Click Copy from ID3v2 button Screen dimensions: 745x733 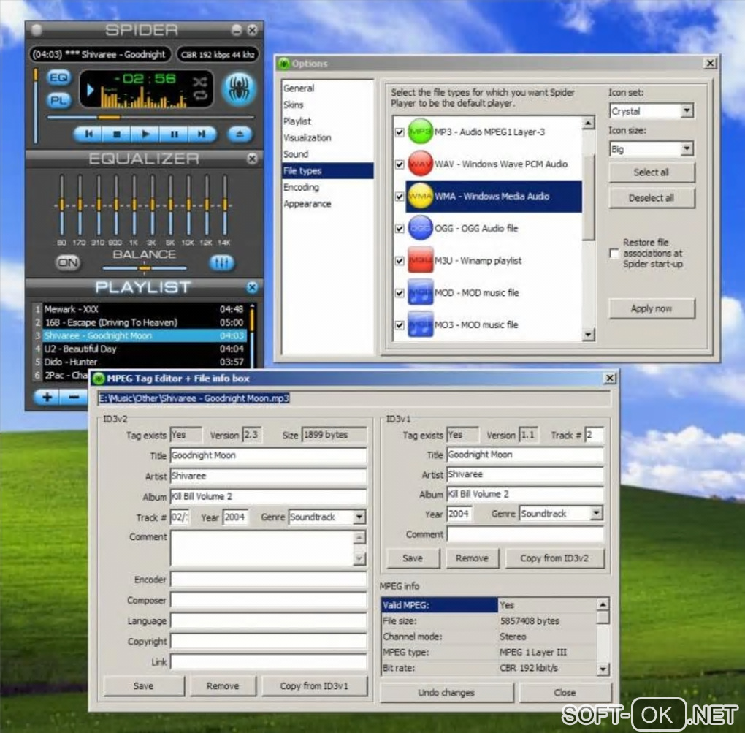(x=554, y=558)
